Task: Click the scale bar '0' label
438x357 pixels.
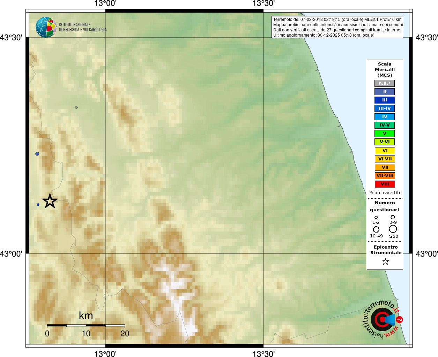Action: (47, 334)
